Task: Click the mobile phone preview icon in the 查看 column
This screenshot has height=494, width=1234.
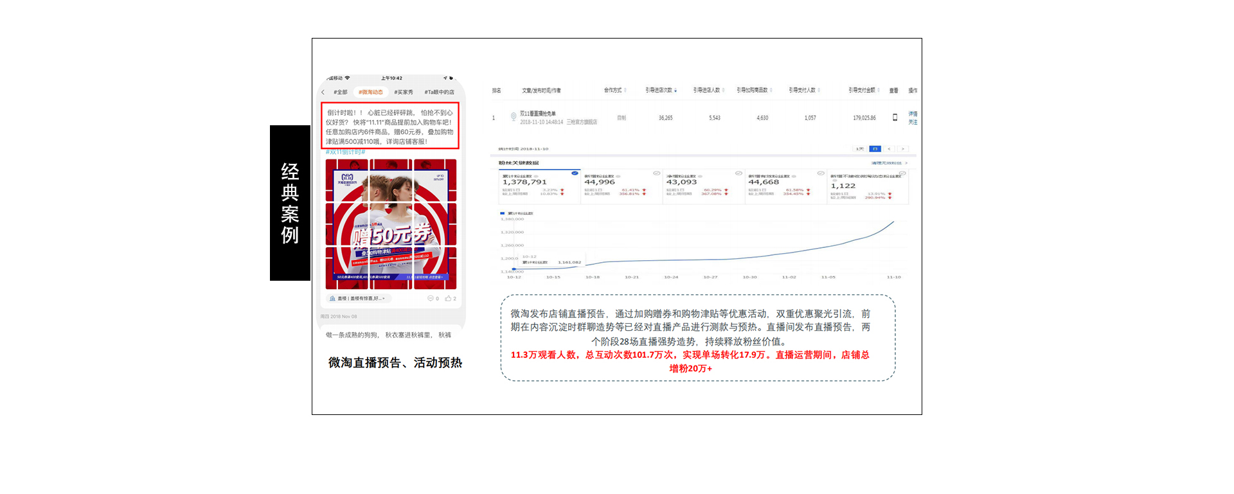Action: (x=895, y=117)
